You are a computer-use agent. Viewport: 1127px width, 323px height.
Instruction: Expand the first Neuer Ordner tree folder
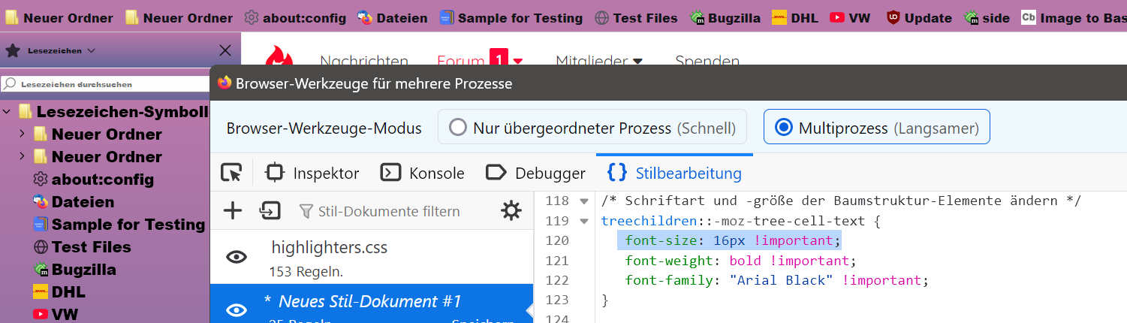point(23,134)
